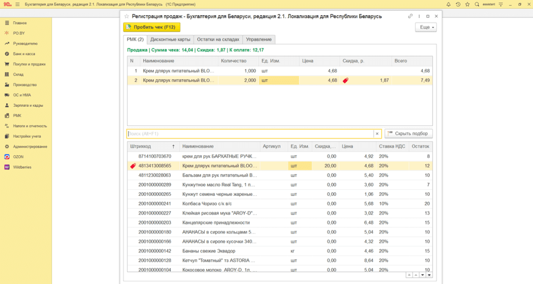Open form options three-dots icon
This screenshot has height=284, width=533.
[x=419, y=16]
